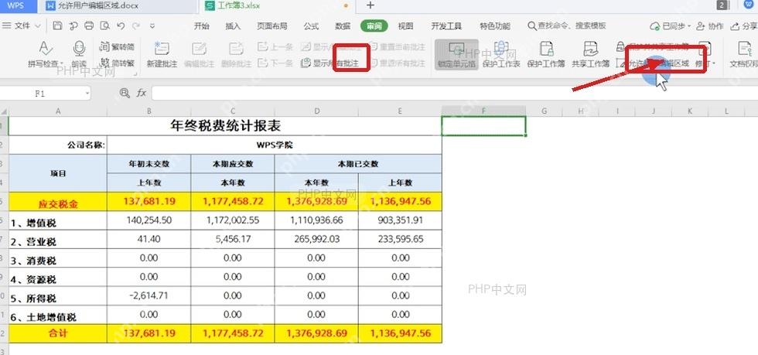Switch to the 开始 ribbon tab

(202, 26)
